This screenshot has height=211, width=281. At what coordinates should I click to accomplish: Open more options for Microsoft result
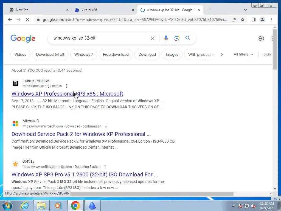[106, 126]
